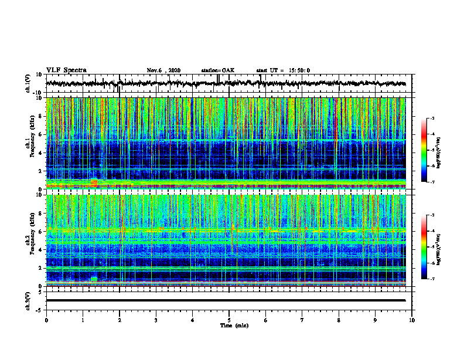This screenshot has height=359, width=464.
Task: Click the 'ch.1(V)' waveform axis label
Action: tap(28, 83)
